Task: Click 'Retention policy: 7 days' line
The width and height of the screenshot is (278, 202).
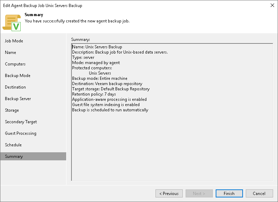Action: (x=94, y=94)
